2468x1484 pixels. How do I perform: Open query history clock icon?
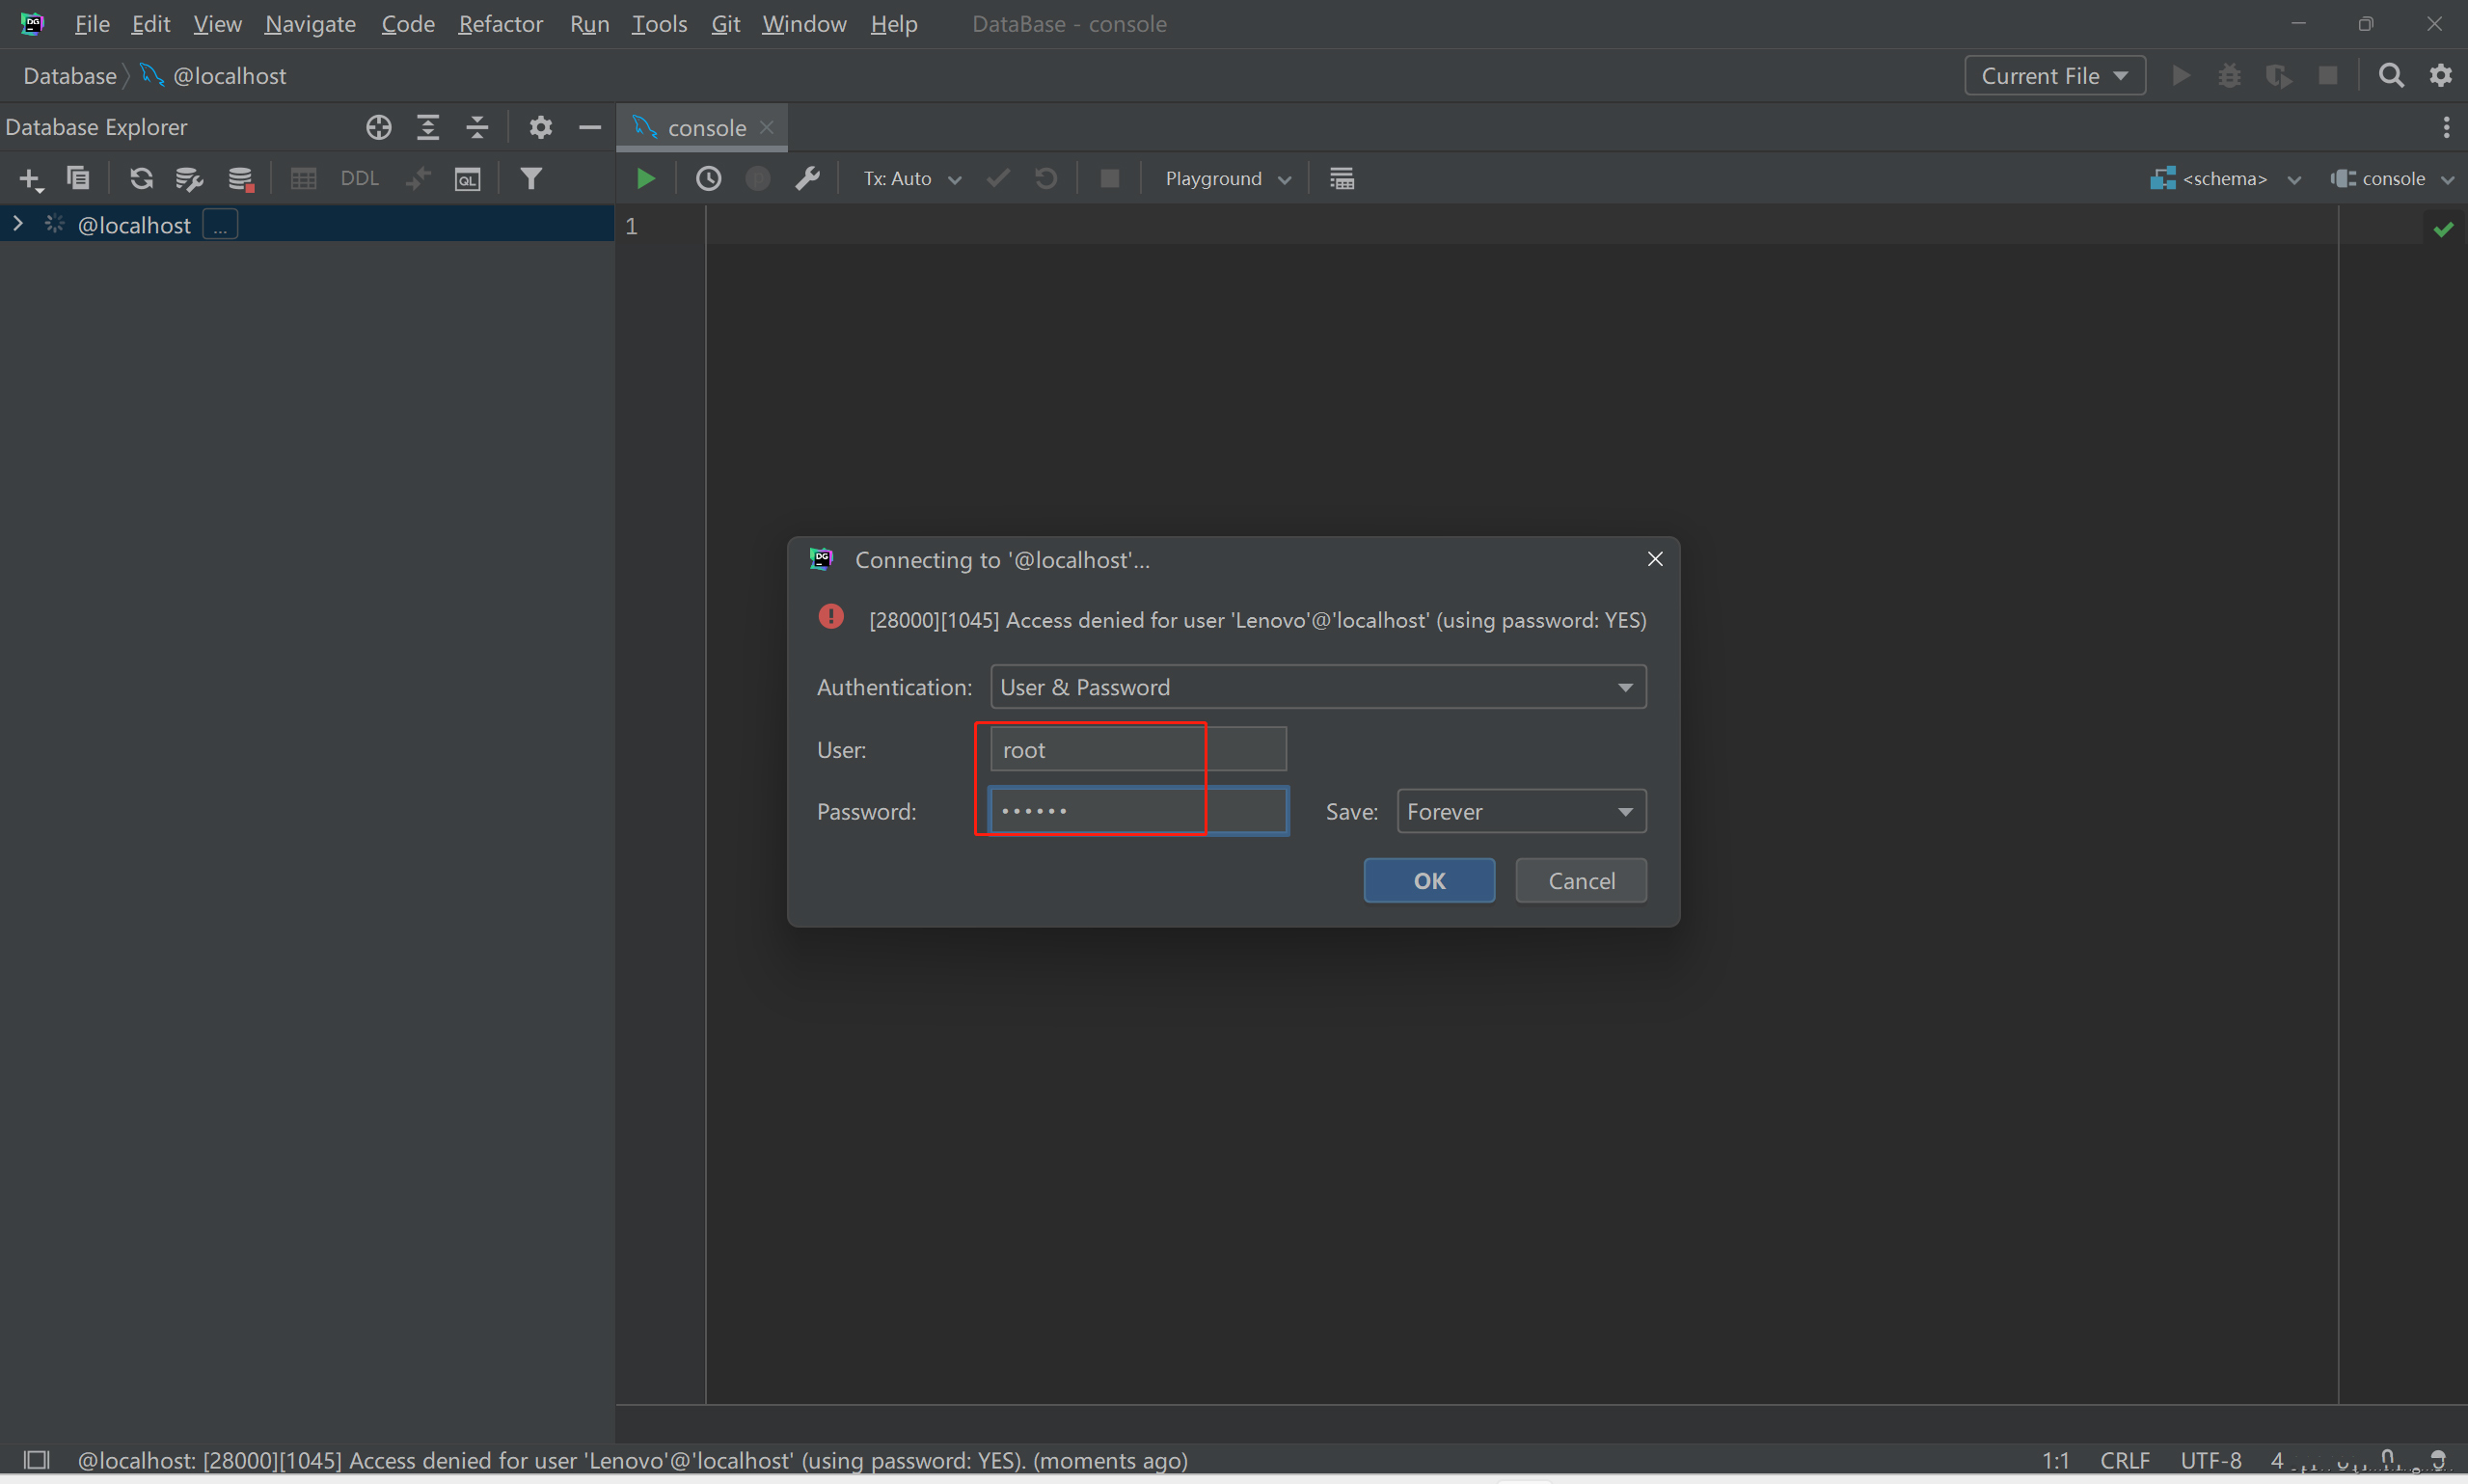708,179
